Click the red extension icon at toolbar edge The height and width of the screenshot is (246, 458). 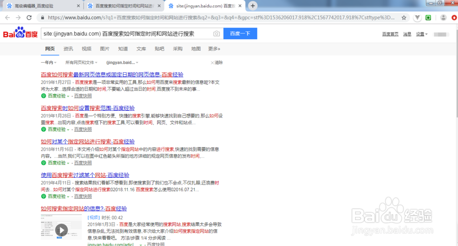(x=454, y=18)
